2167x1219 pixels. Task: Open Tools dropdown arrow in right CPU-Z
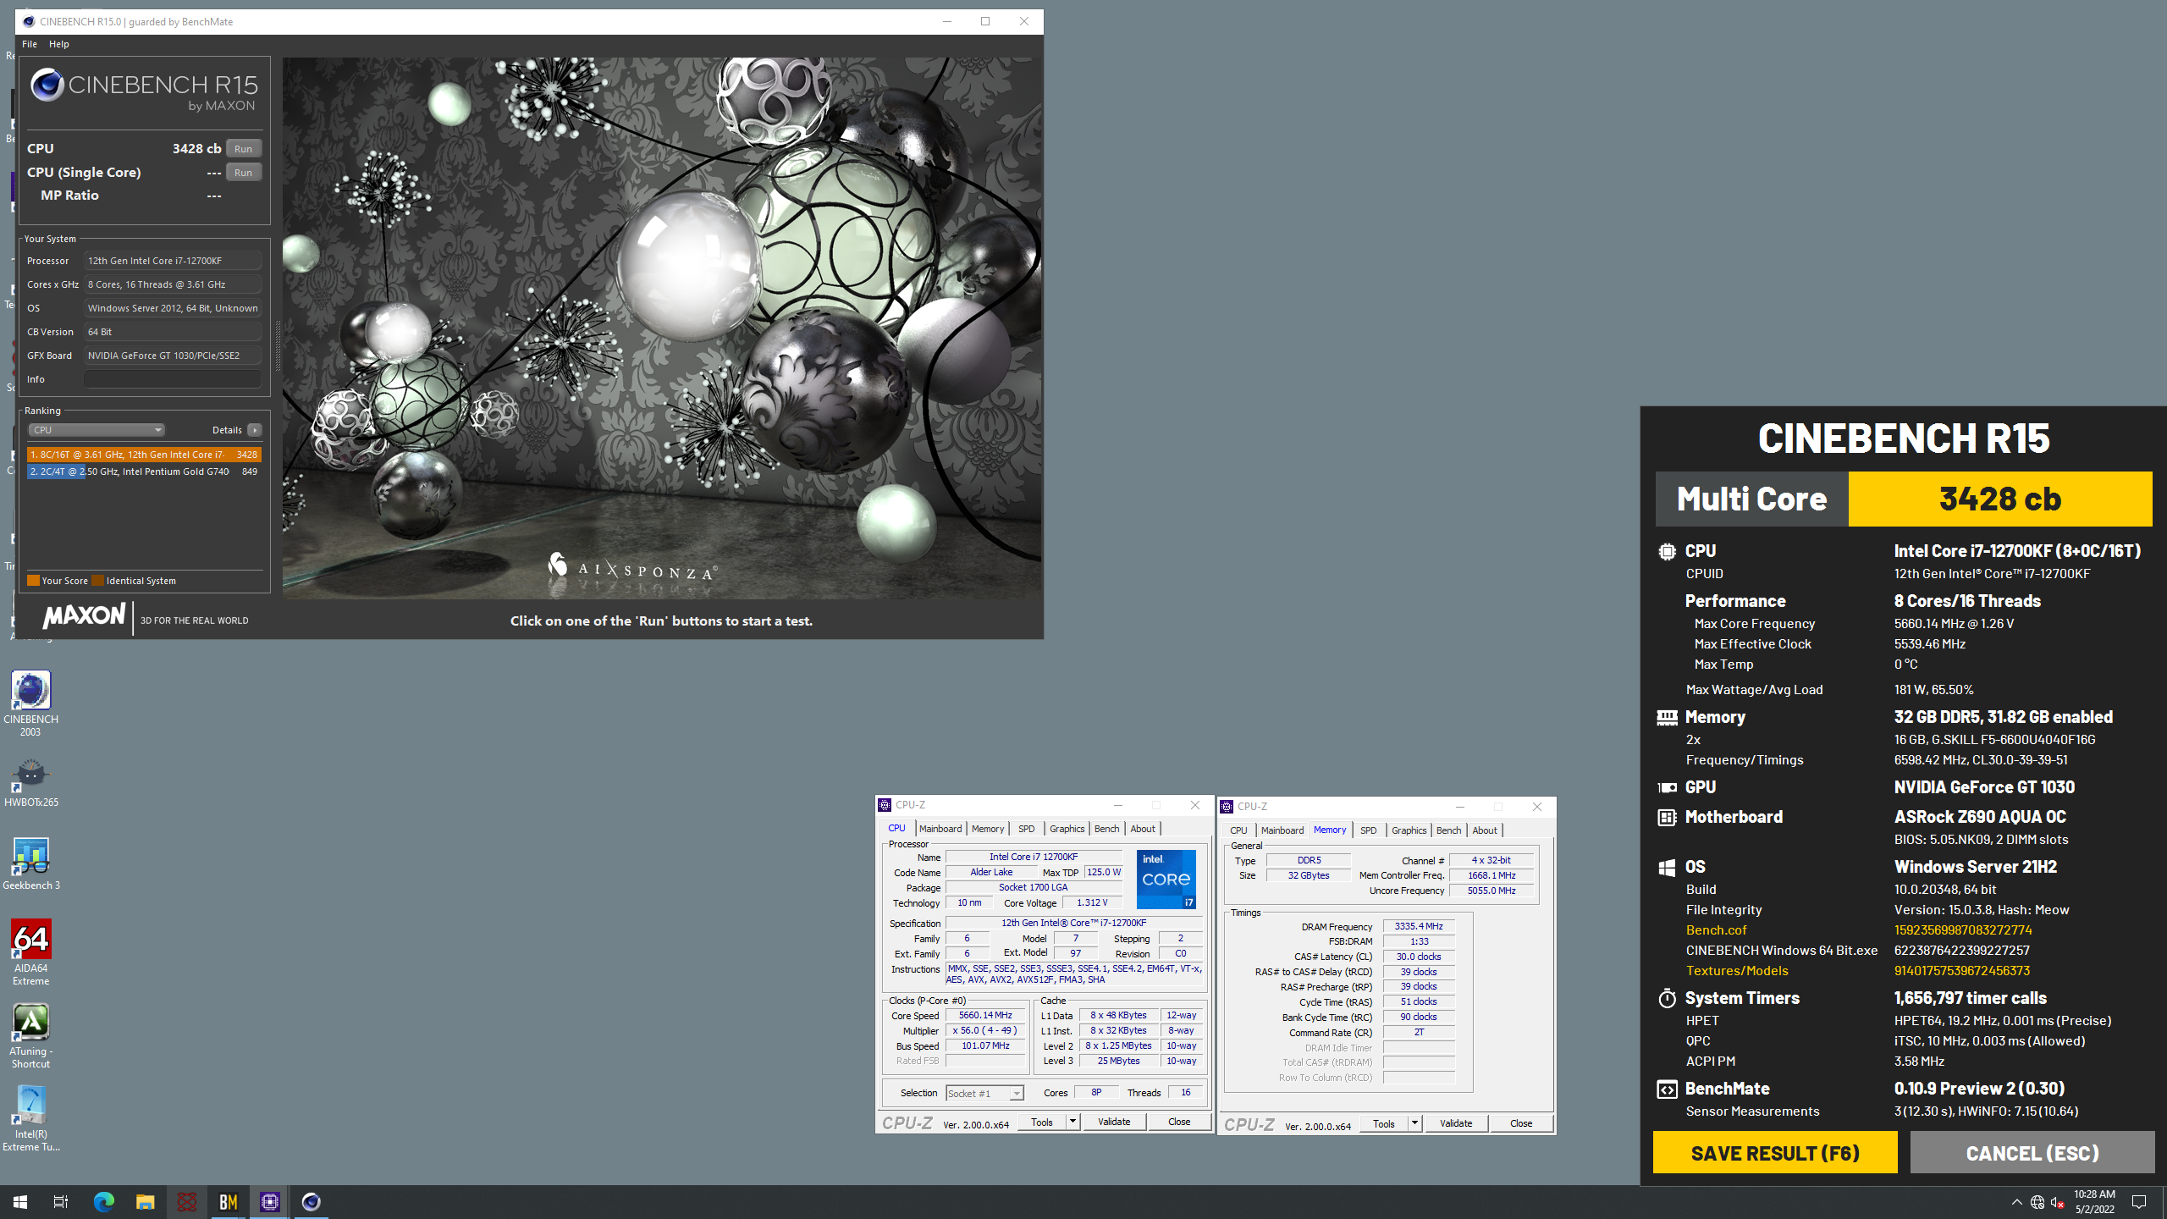[x=1414, y=1124]
